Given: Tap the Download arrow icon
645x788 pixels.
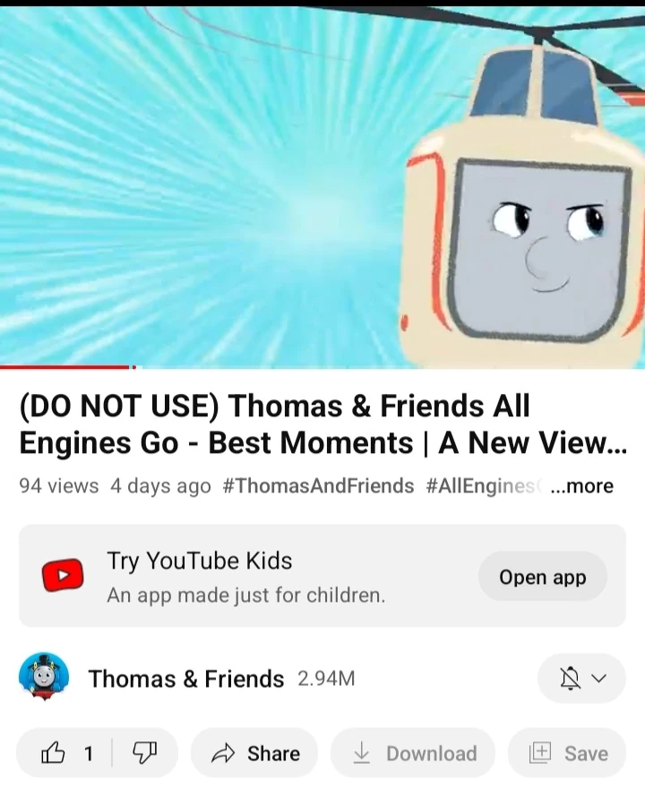Looking at the screenshot, I should [361, 753].
